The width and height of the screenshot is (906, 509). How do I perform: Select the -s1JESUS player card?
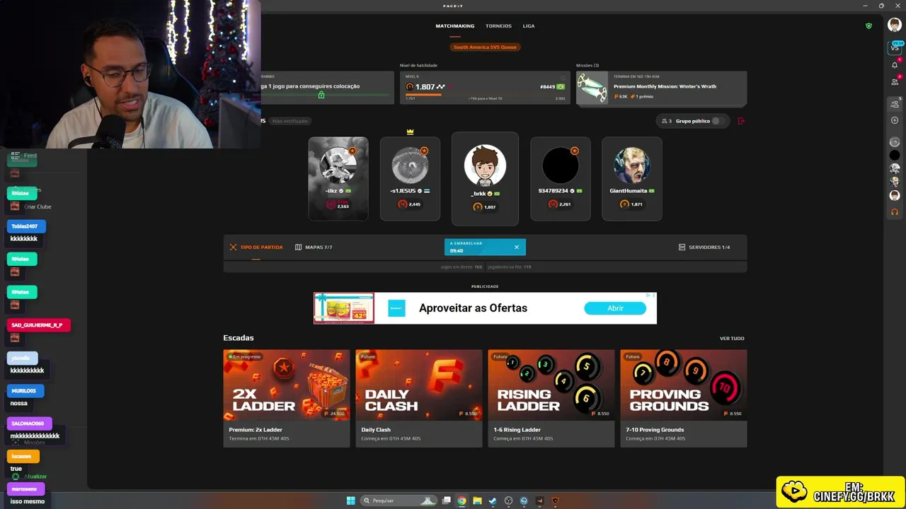[x=410, y=179]
